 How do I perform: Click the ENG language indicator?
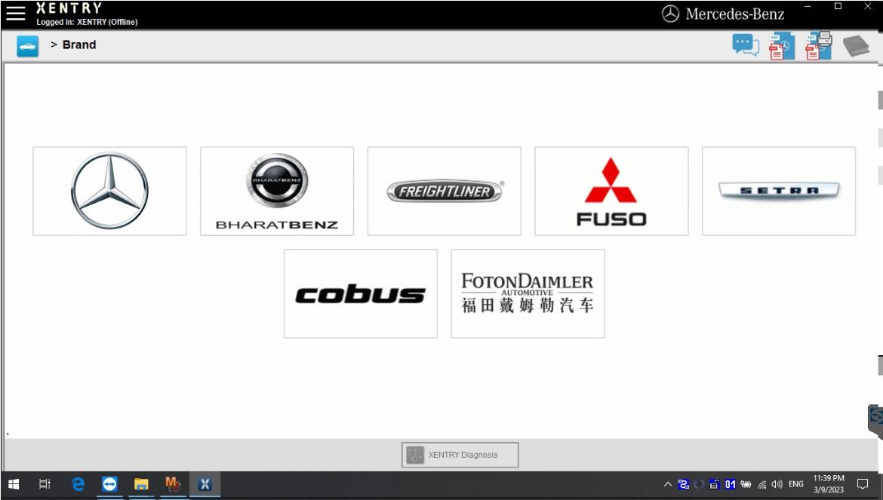click(795, 484)
